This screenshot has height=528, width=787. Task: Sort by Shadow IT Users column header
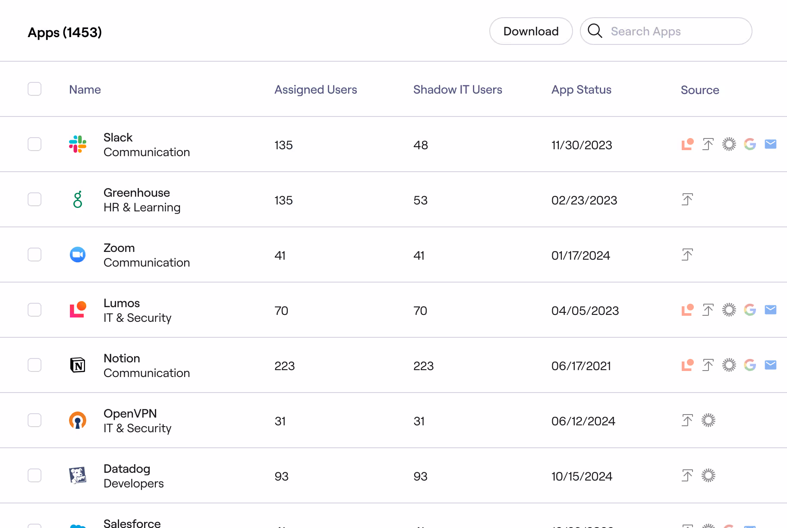click(x=458, y=89)
